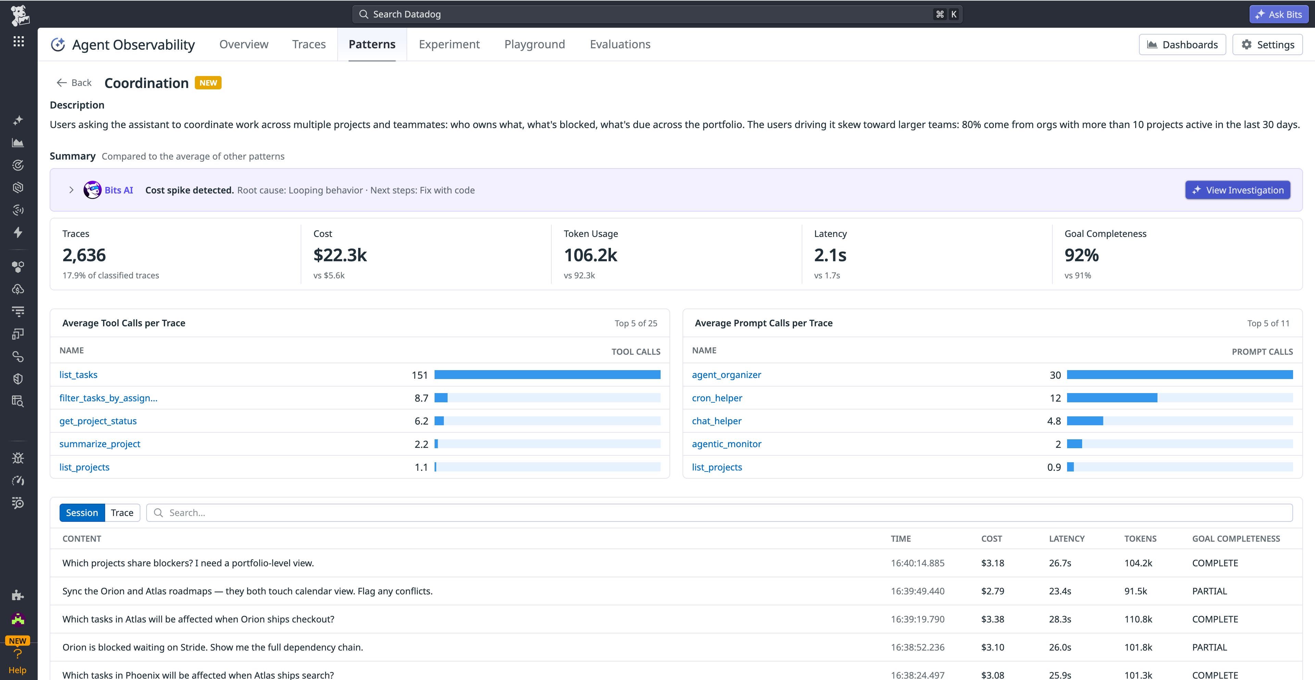Open the pixel avatar account icon
The height and width of the screenshot is (680, 1315).
coord(18,619)
